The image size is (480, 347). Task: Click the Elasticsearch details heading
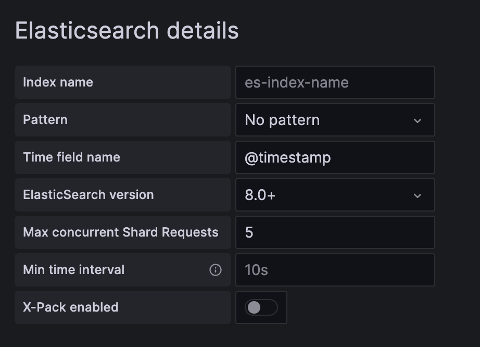127,31
